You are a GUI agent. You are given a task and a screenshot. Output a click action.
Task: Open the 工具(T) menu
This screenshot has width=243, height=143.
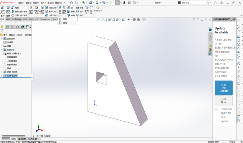(50, 3)
